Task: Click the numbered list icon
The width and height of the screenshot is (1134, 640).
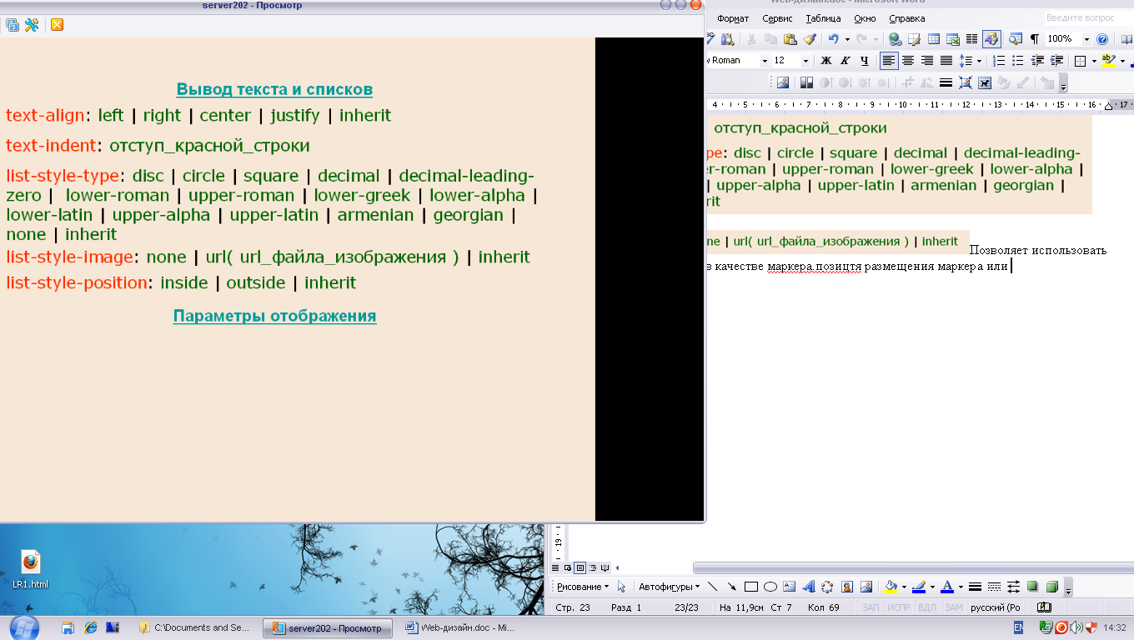Action: click(999, 61)
